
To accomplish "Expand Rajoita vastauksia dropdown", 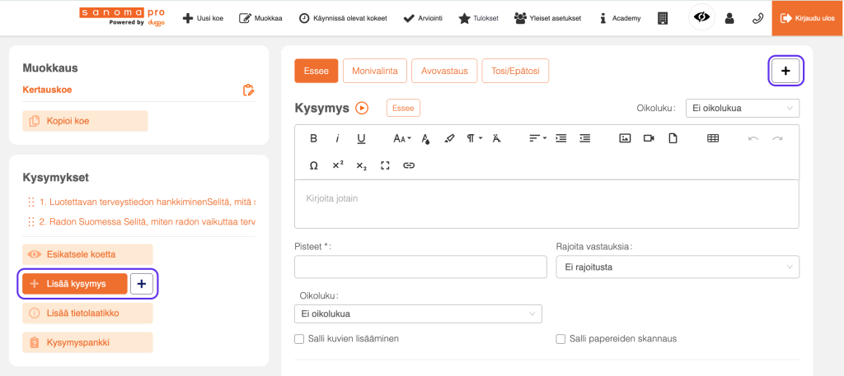I will click(x=678, y=267).
